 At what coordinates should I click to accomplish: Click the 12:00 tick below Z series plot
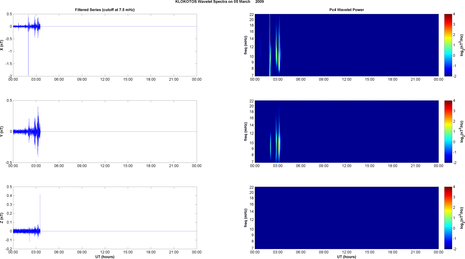coord(105,252)
